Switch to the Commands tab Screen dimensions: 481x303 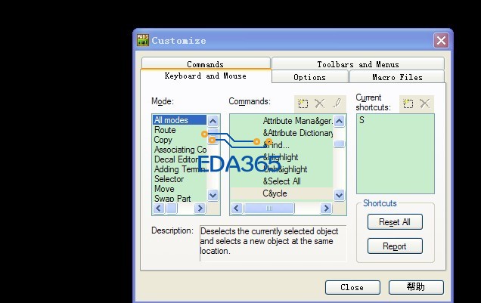click(x=206, y=63)
